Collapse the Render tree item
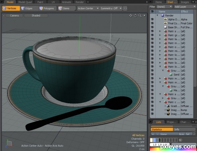The height and width of the screenshot is (151, 197). coord(157,15)
